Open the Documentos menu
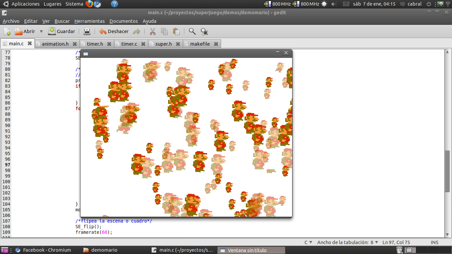The image size is (452, 254). click(x=124, y=21)
